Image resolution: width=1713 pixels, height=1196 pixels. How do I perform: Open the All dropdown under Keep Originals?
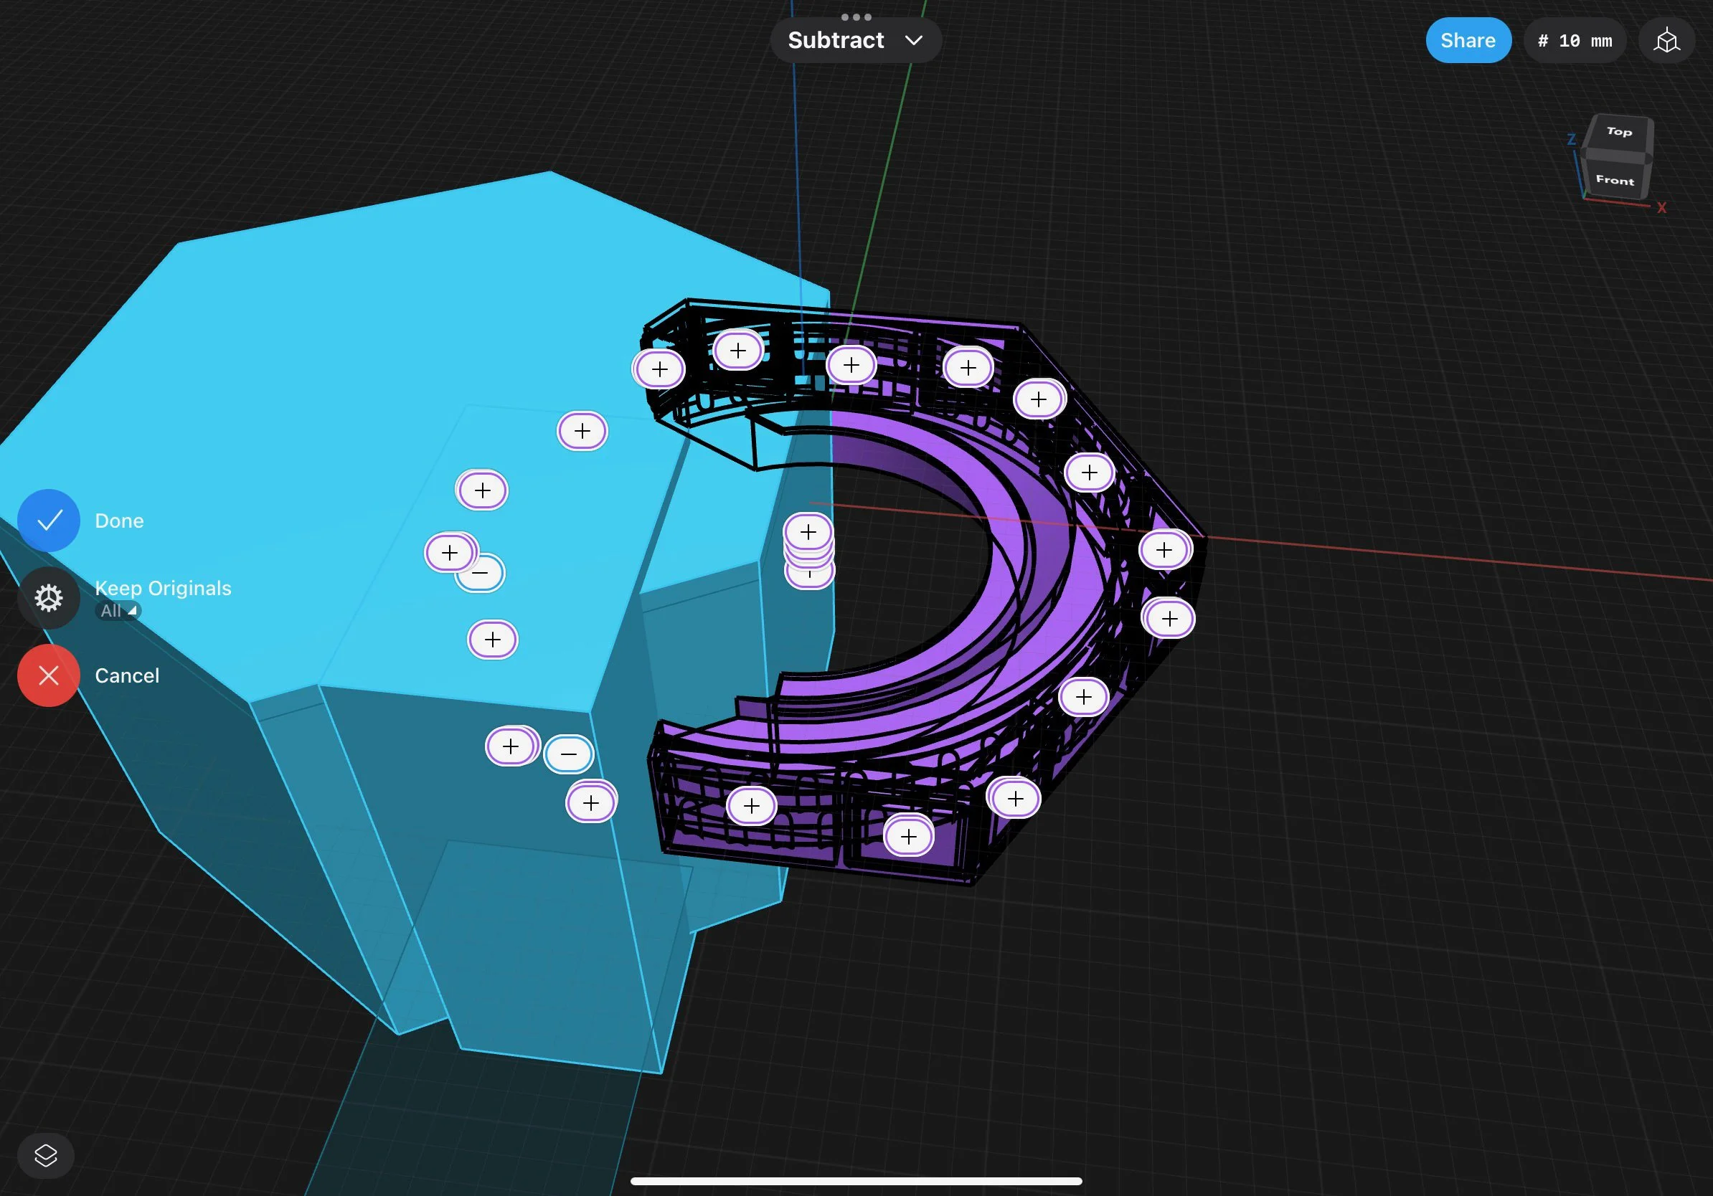coord(118,611)
